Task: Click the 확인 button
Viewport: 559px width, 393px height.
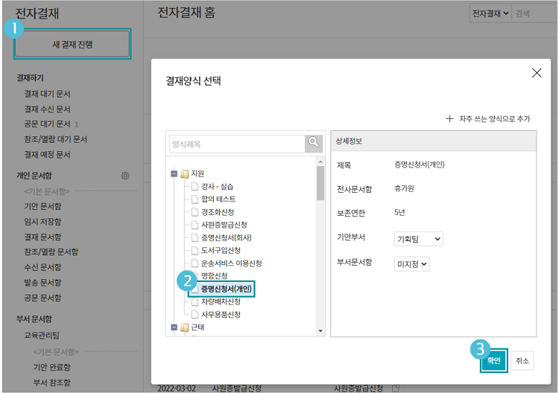Action: 493,360
